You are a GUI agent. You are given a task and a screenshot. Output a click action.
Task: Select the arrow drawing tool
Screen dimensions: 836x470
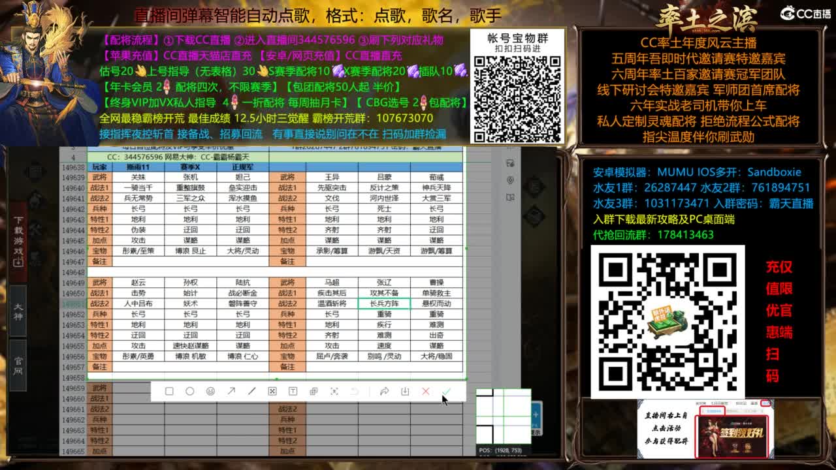click(231, 392)
